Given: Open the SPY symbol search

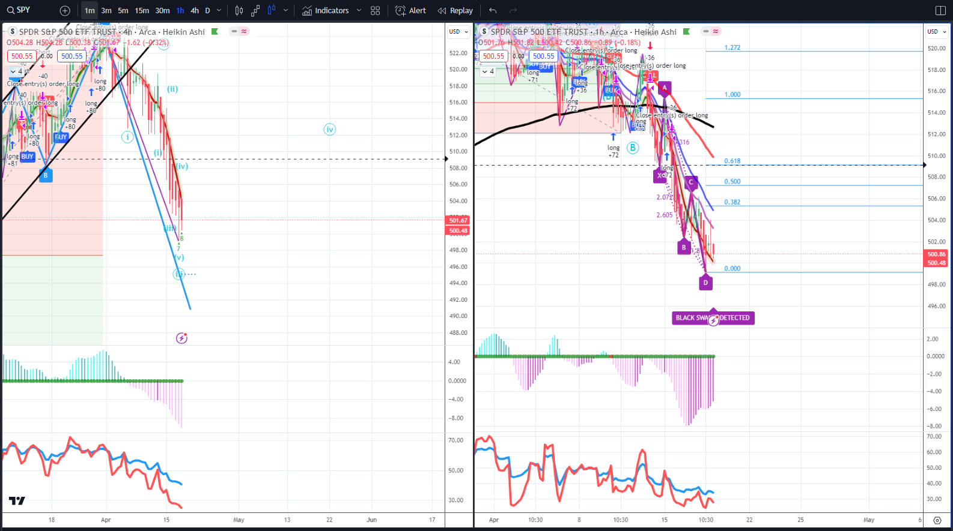Looking at the screenshot, I should pyautogui.click(x=20, y=10).
